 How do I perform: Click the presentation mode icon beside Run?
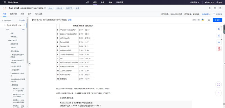209,20
